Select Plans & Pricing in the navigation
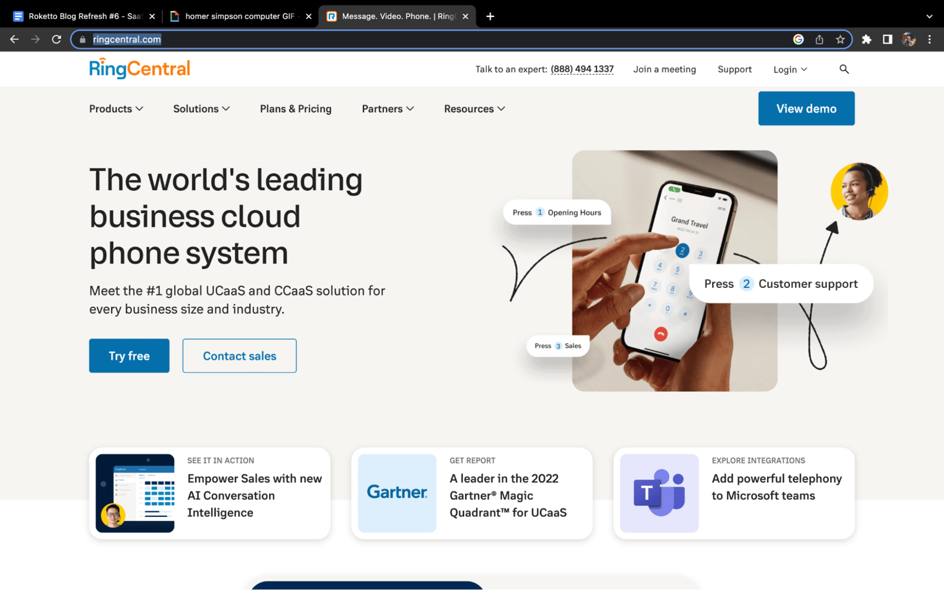This screenshot has width=944, height=590. [x=295, y=109]
